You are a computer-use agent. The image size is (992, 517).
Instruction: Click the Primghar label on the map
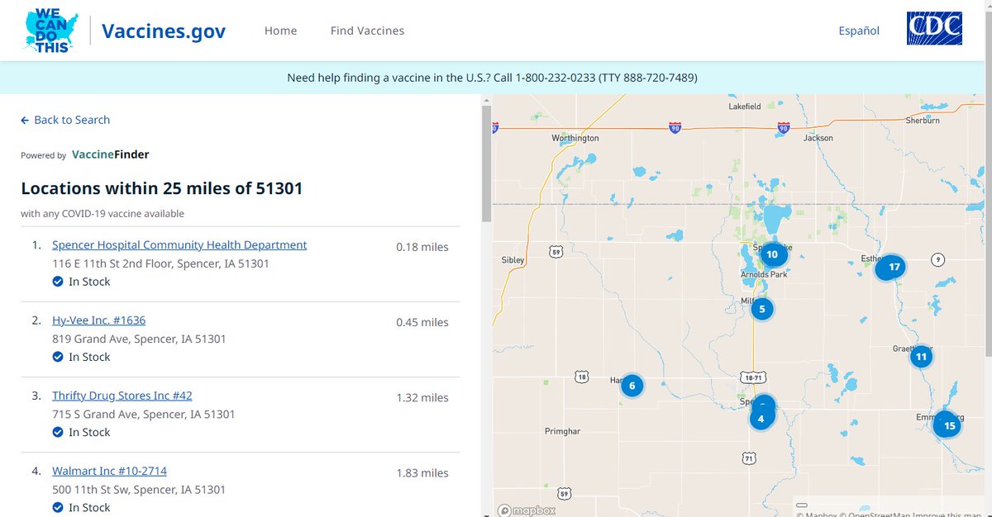563,431
